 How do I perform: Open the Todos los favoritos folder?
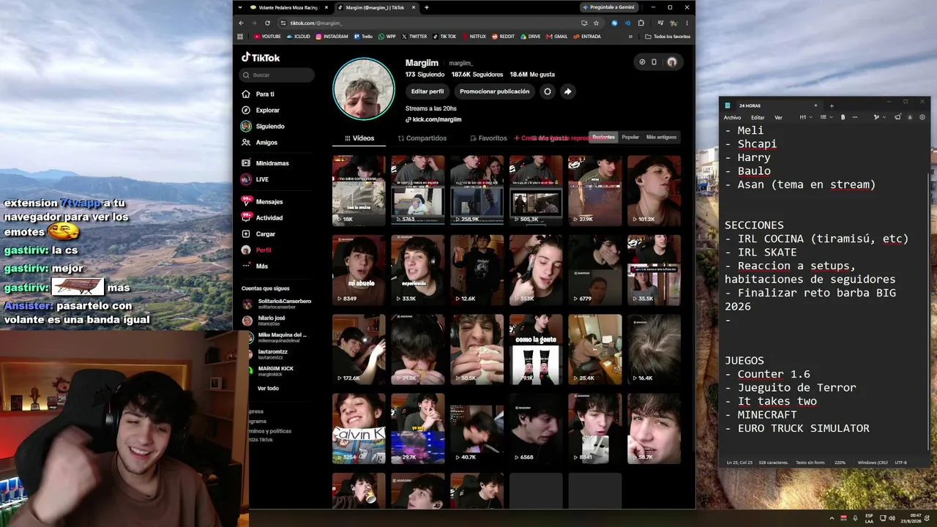(x=668, y=36)
